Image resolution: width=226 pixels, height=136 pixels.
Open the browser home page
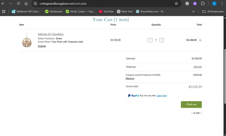(x=26, y=4)
